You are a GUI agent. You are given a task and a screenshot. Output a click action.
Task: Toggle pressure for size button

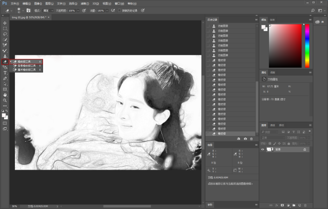[x=143, y=10]
